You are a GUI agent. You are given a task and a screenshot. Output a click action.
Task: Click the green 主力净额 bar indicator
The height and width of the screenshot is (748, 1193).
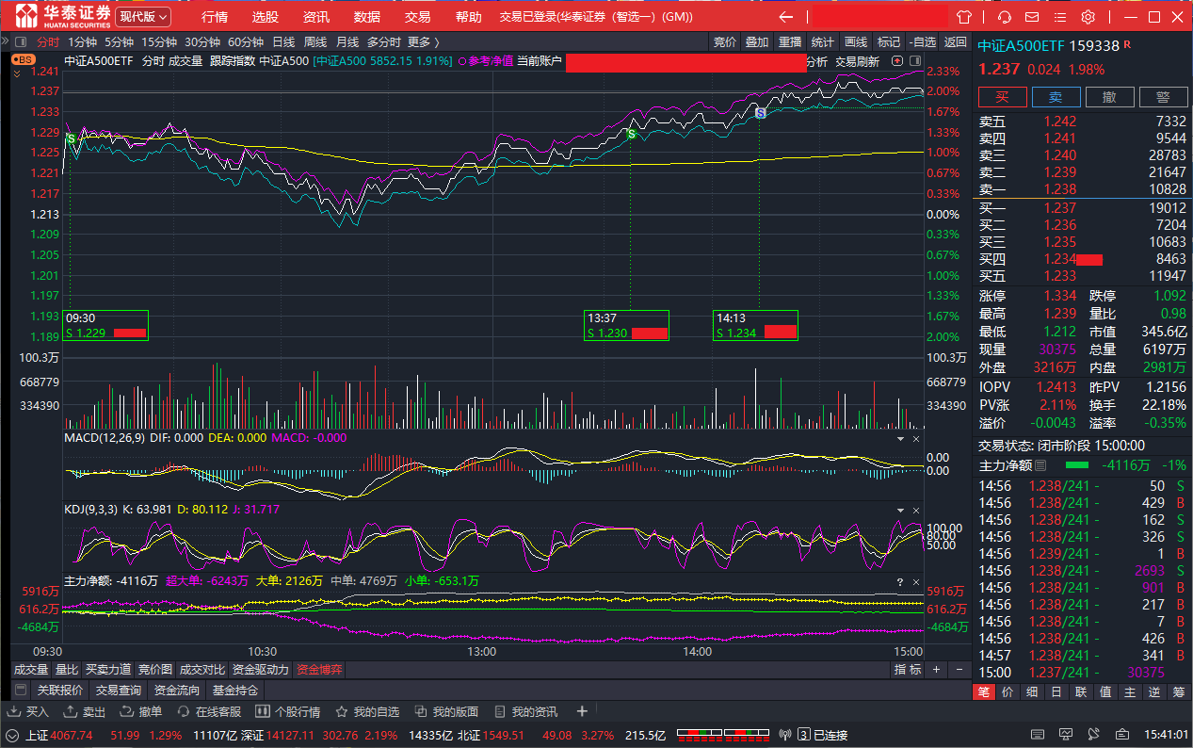pyautogui.click(x=1076, y=465)
